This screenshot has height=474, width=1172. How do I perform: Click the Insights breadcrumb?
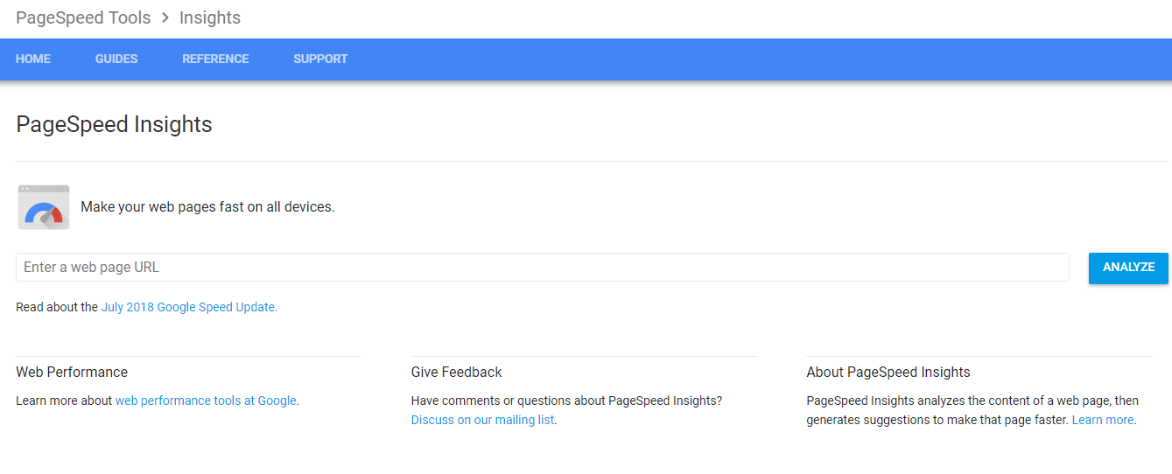210,17
